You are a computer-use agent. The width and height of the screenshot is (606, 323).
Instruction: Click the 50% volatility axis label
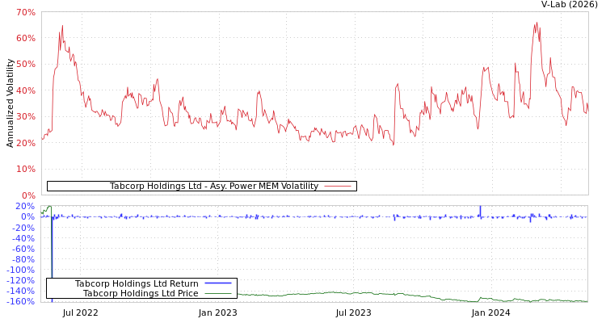[26, 65]
